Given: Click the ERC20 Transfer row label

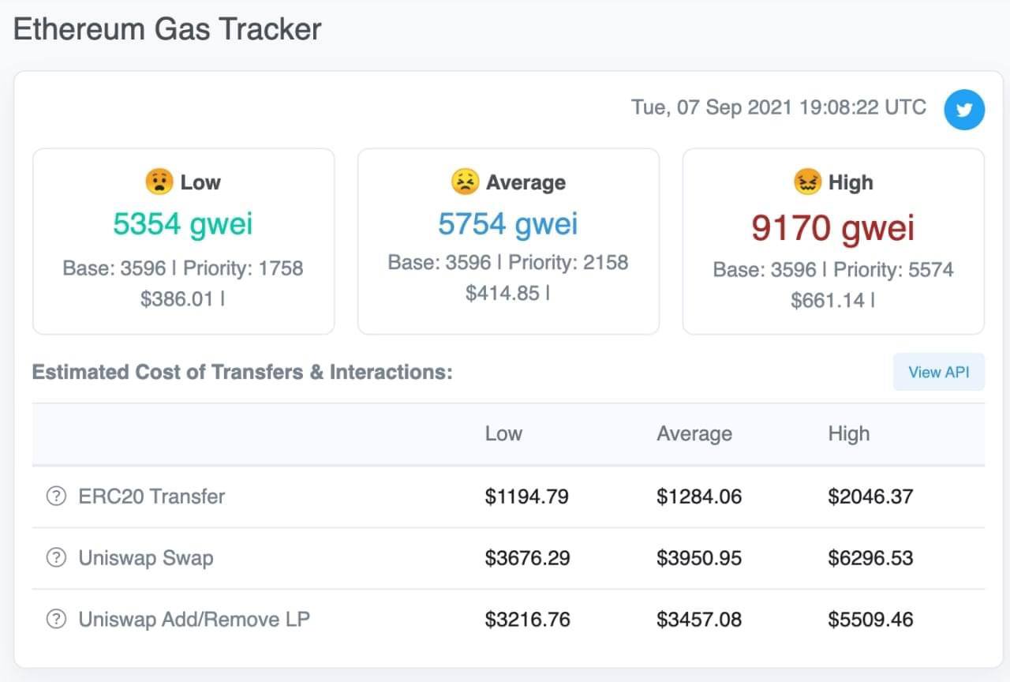Looking at the screenshot, I should (151, 497).
